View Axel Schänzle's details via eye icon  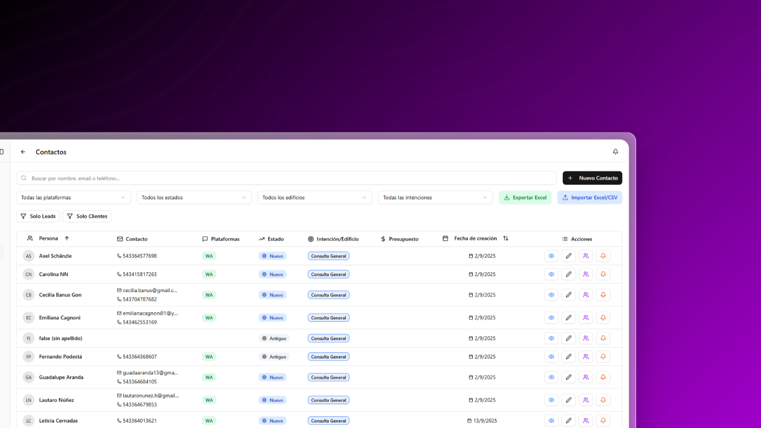(551, 256)
